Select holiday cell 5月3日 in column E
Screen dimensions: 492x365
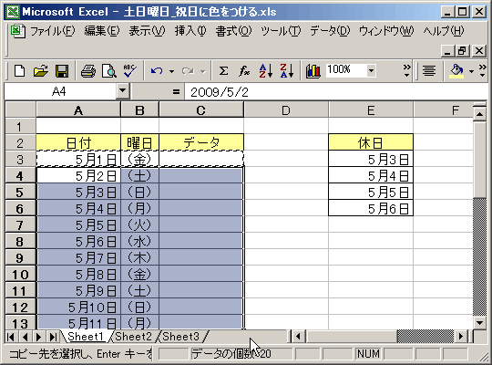coord(371,159)
